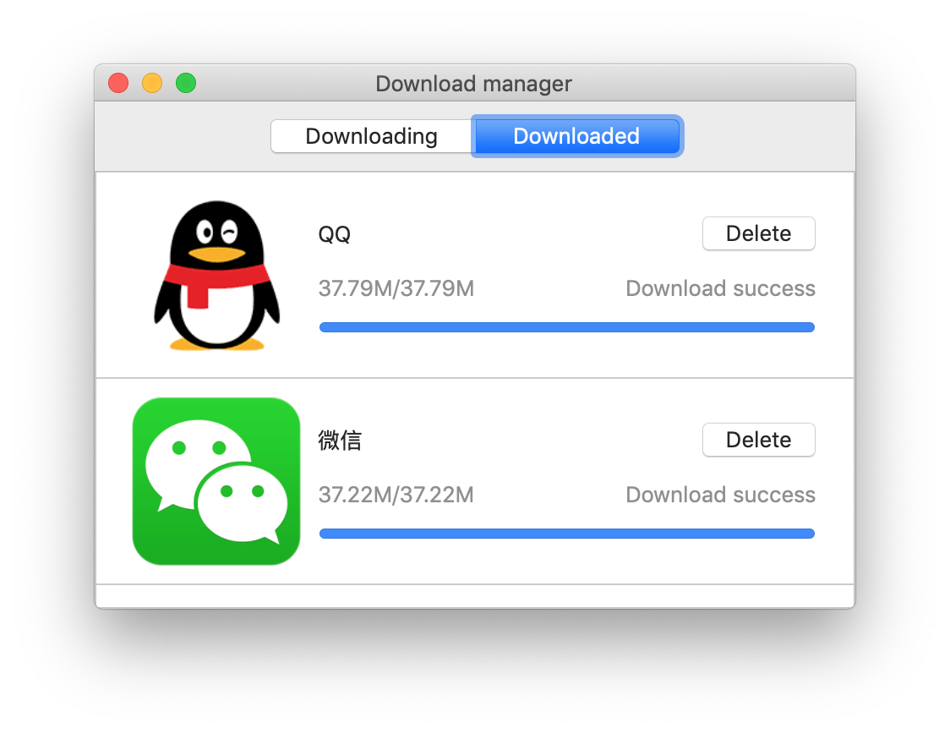950x734 pixels.
Task: Click the green WeChat app icon
Action: coord(216,481)
